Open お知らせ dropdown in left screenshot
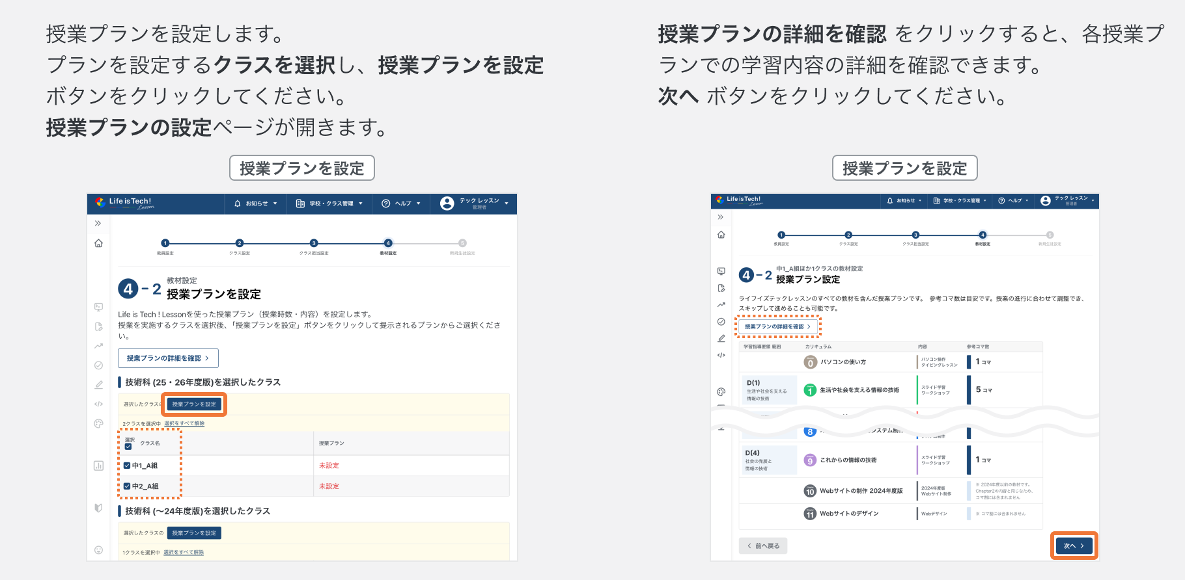This screenshot has height=580, width=1185. click(255, 204)
